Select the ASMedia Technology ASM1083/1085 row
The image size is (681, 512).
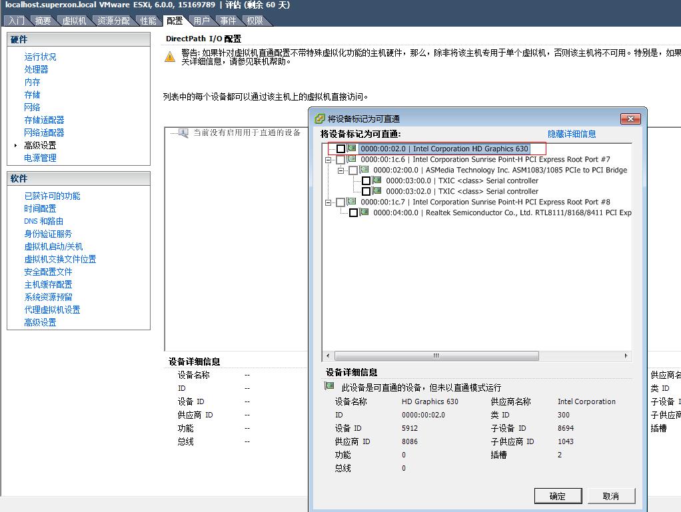[x=500, y=170]
